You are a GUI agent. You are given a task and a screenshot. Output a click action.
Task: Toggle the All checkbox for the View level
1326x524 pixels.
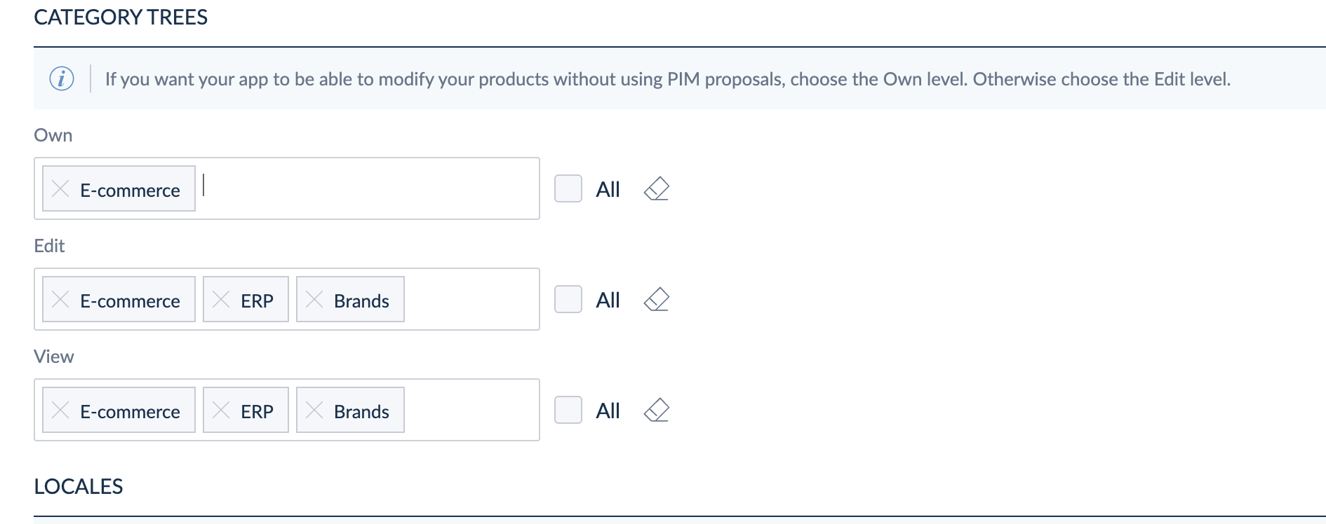(x=568, y=410)
